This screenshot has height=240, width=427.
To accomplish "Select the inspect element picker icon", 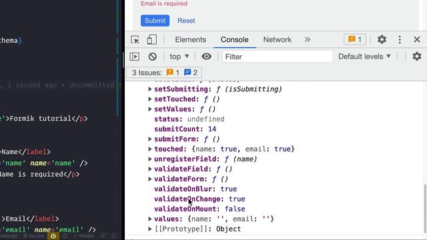I will [x=135, y=40].
